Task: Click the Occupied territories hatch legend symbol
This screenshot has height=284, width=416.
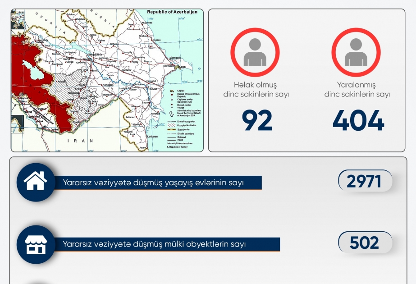Action: click(172, 125)
